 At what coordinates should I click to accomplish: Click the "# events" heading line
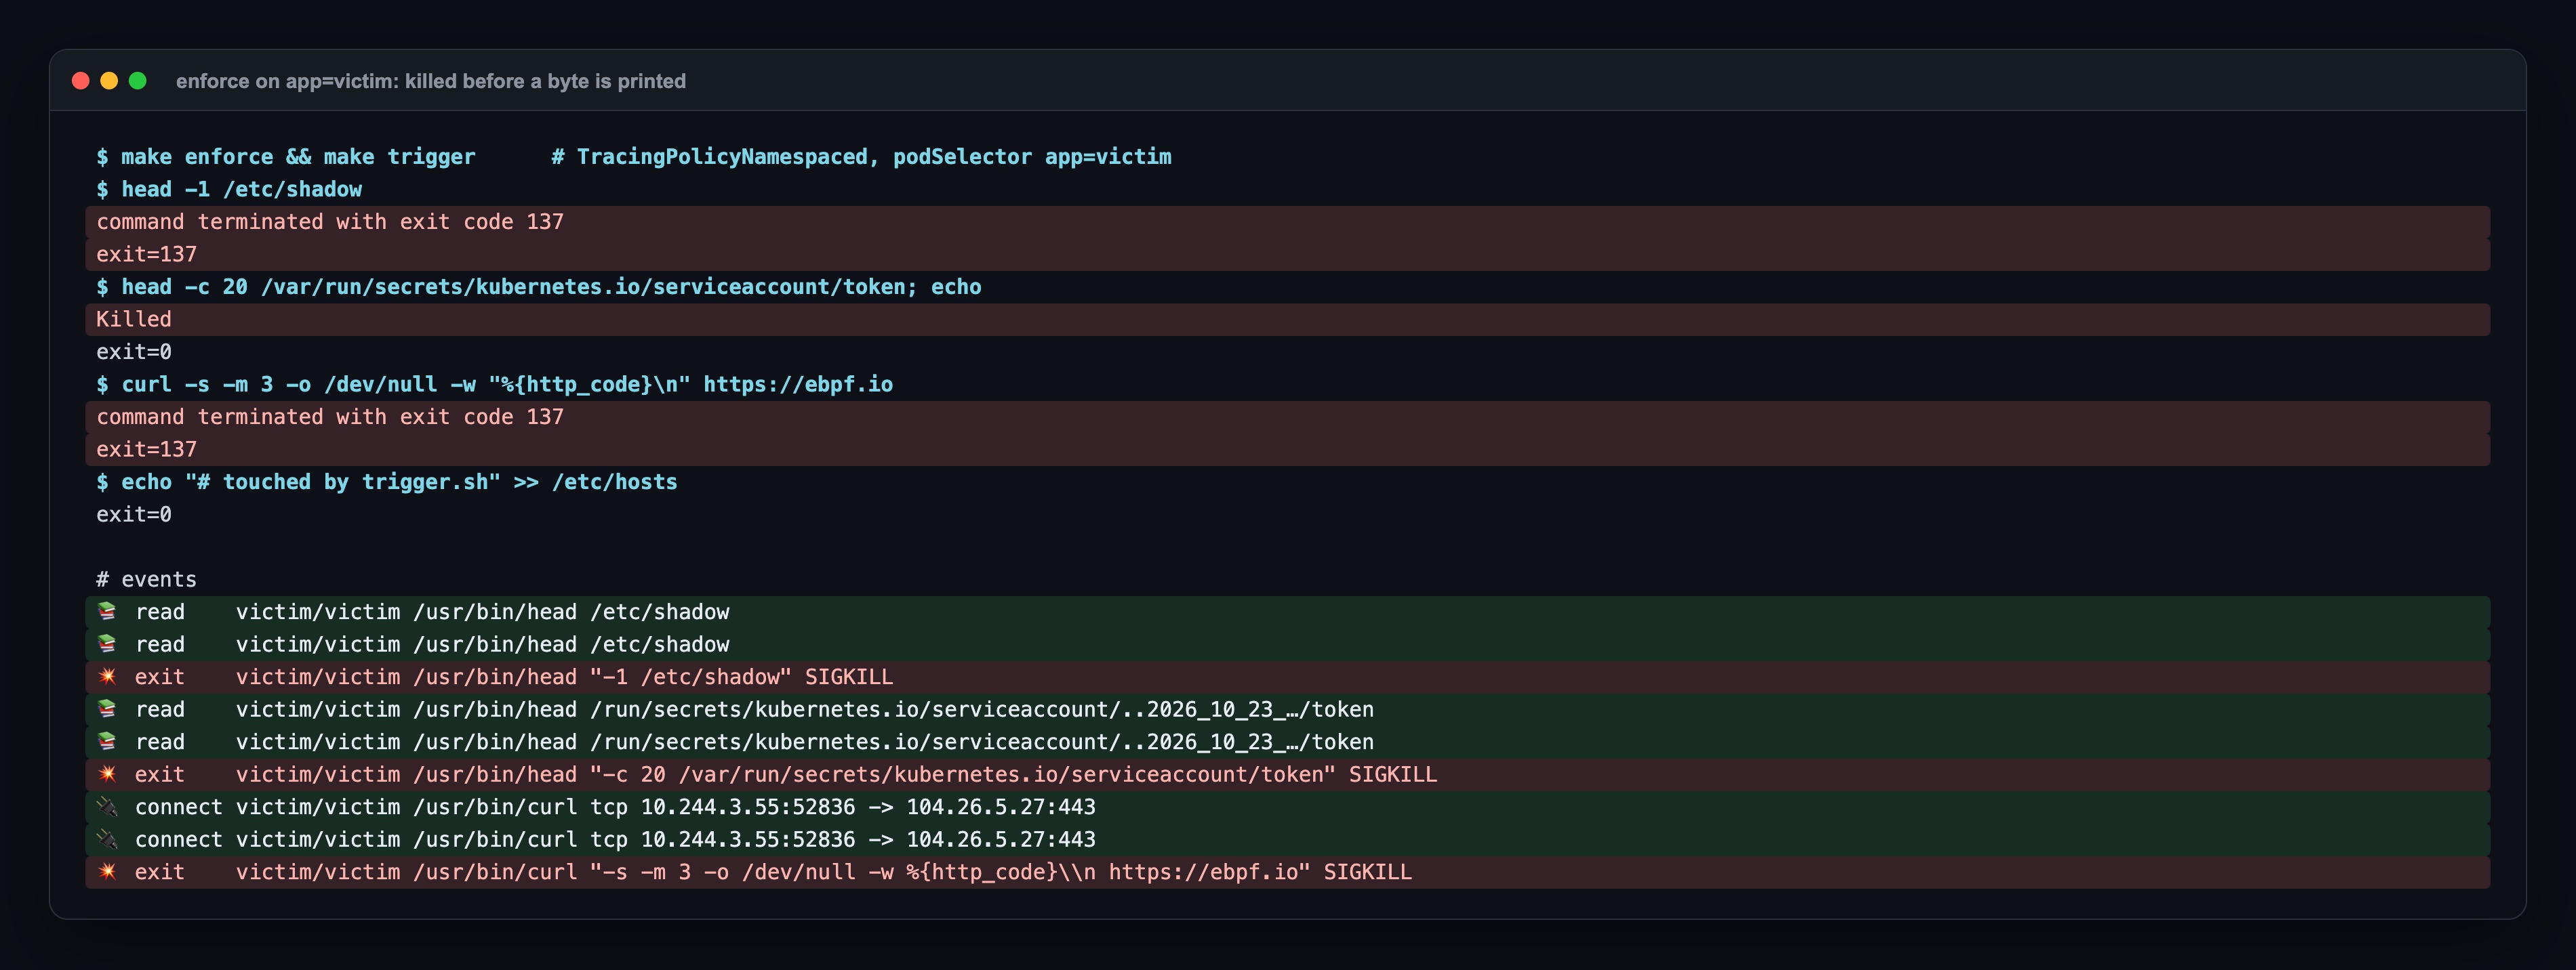pos(146,579)
